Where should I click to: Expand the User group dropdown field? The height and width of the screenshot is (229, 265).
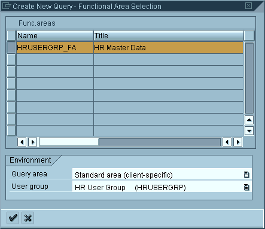point(162,187)
